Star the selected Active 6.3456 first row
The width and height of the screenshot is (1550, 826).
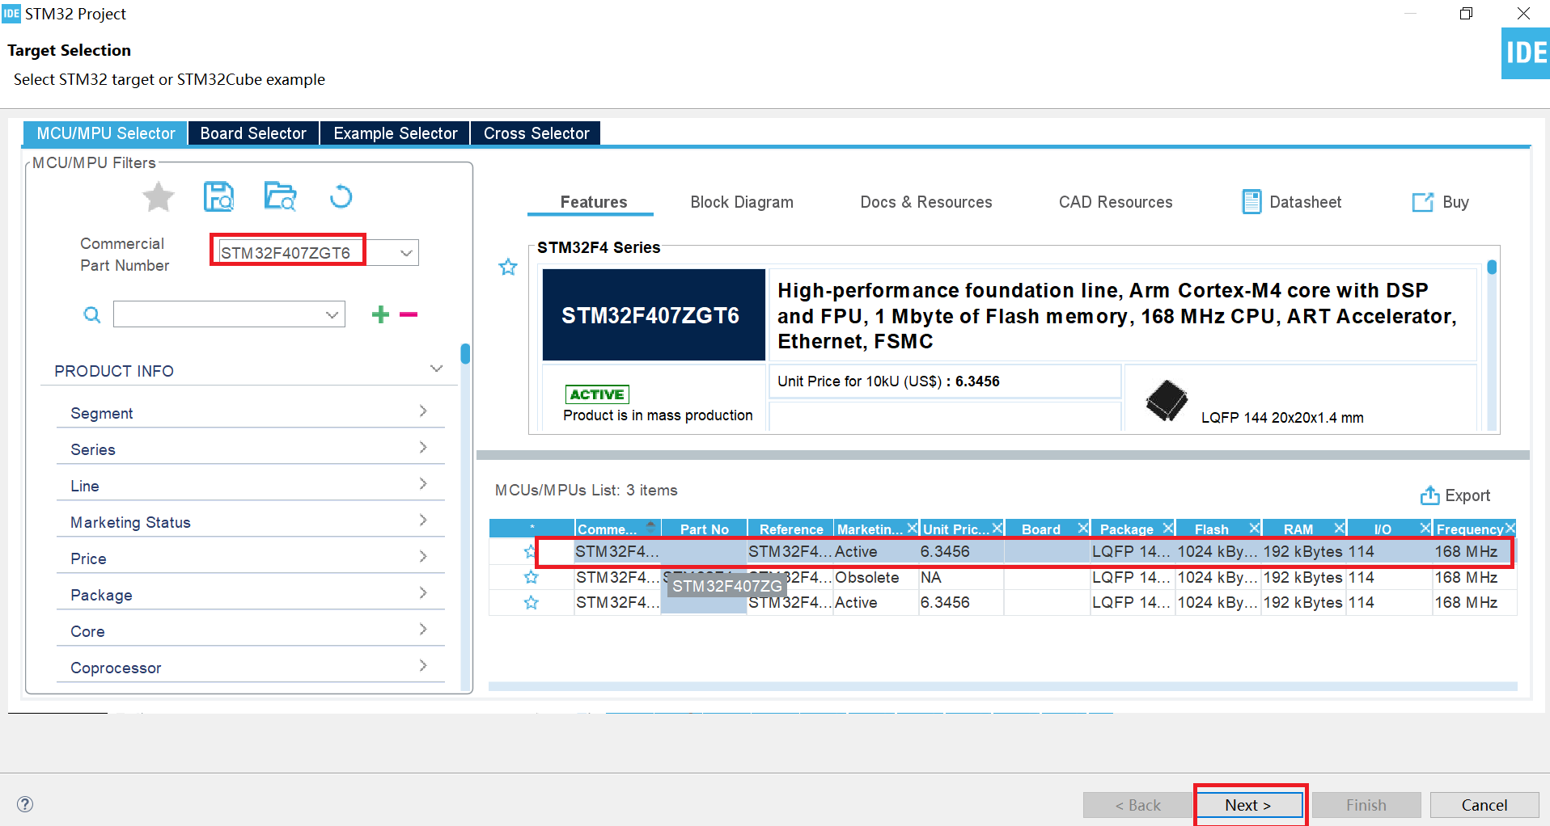pyautogui.click(x=531, y=552)
